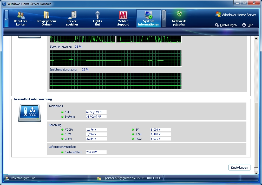Click the Speicherplatznutzung 22 % value

pyautogui.click(x=85, y=69)
